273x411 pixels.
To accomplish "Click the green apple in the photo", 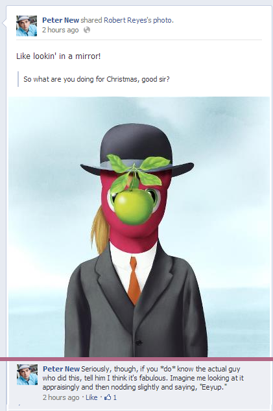I will click(133, 206).
